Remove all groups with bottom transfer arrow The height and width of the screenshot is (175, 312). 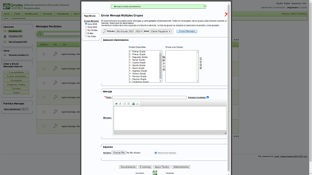coord(164,70)
